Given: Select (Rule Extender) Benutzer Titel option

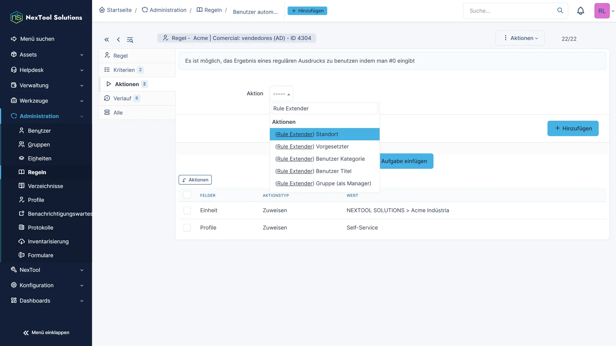Looking at the screenshot, I should point(325,171).
